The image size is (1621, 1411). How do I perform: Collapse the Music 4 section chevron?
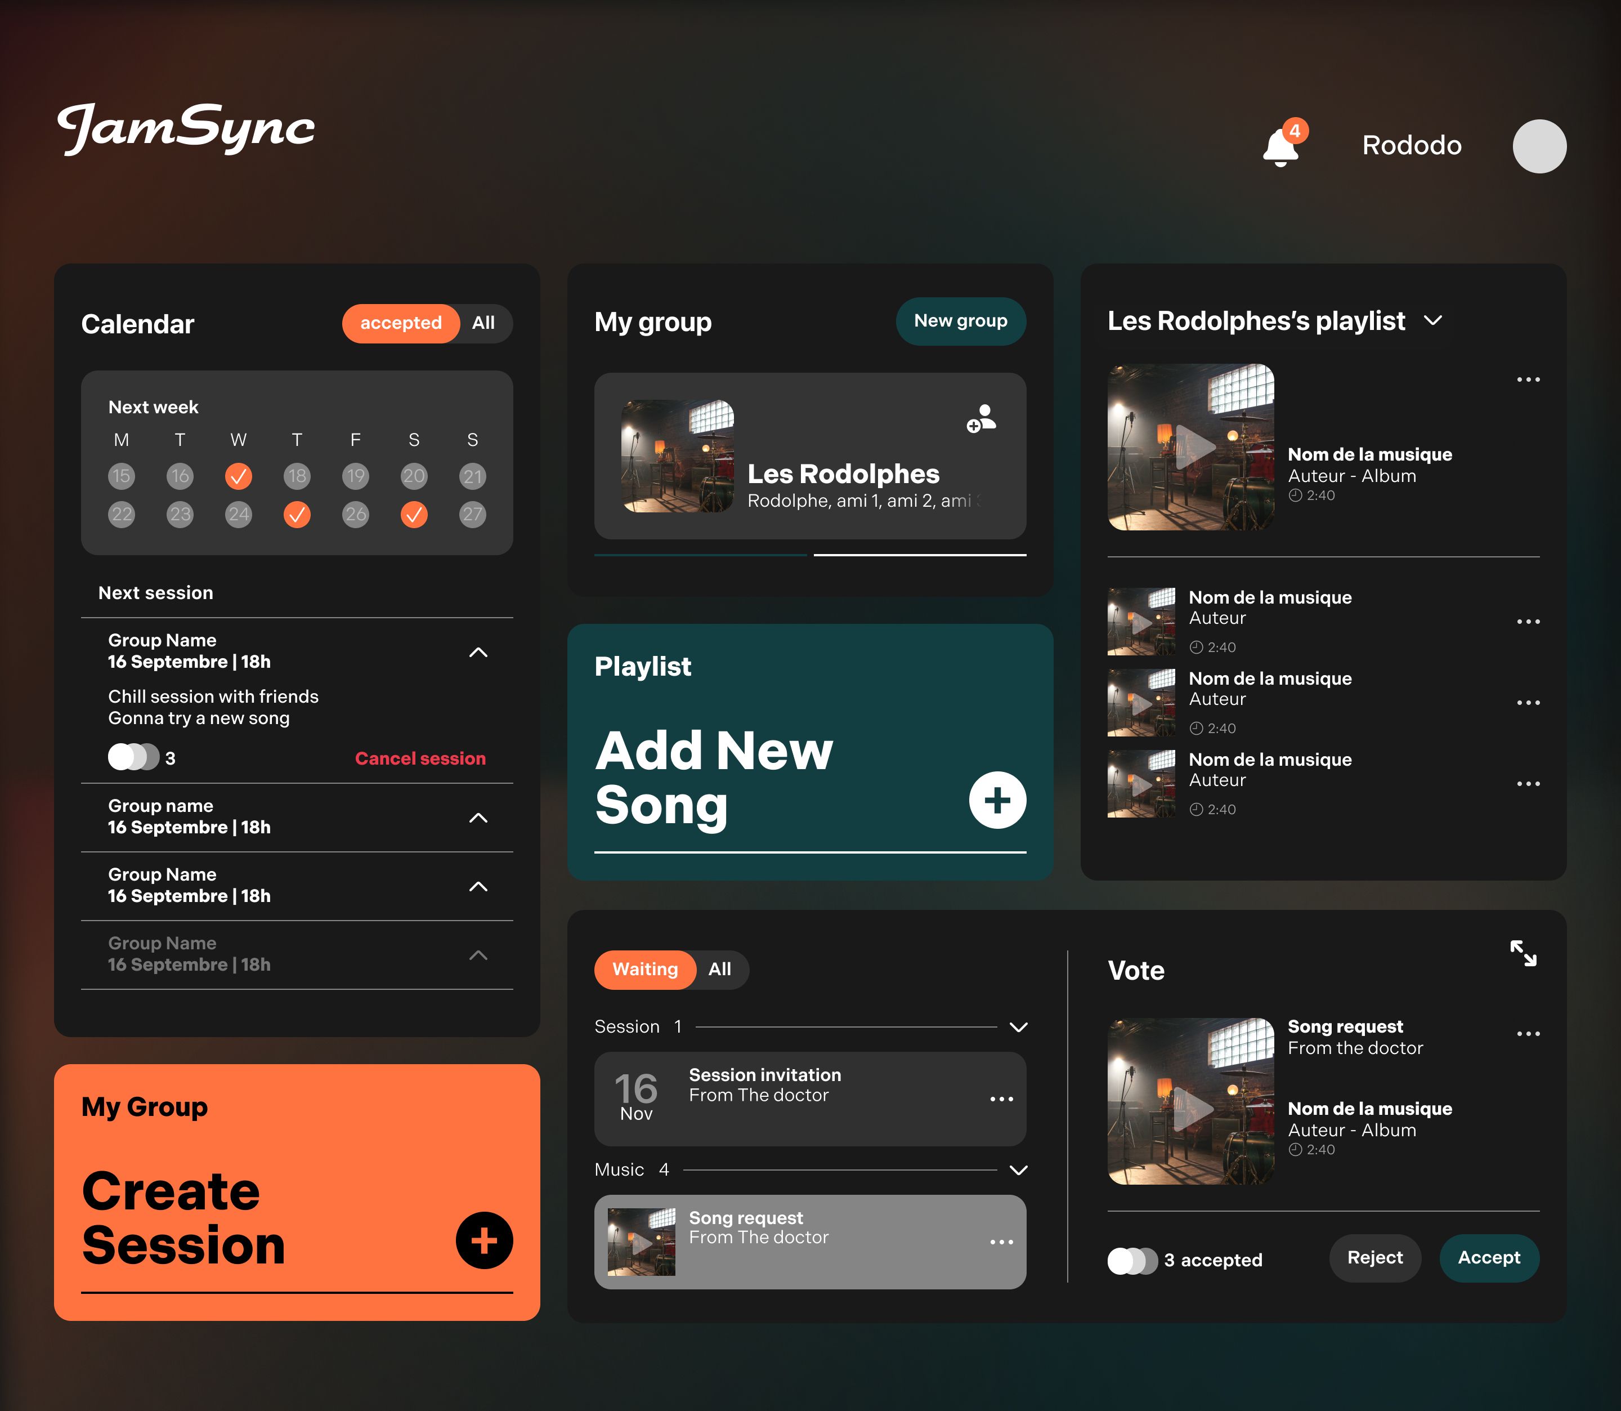[x=1018, y=1170]
